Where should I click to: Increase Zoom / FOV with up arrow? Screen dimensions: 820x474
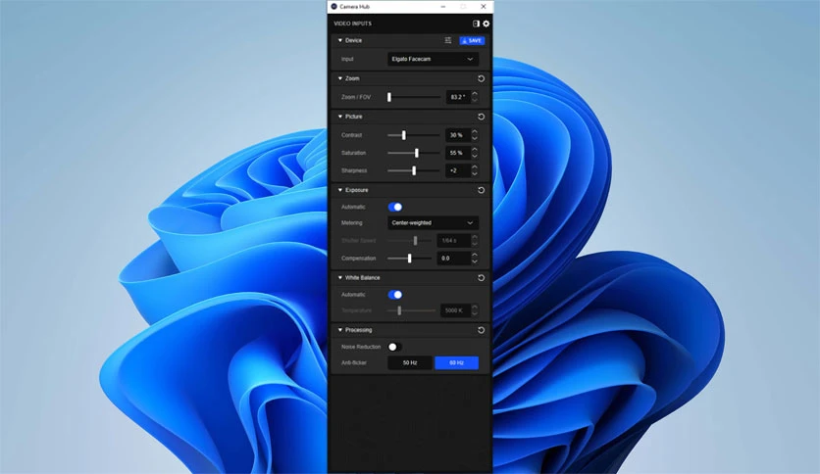point(475,94)
